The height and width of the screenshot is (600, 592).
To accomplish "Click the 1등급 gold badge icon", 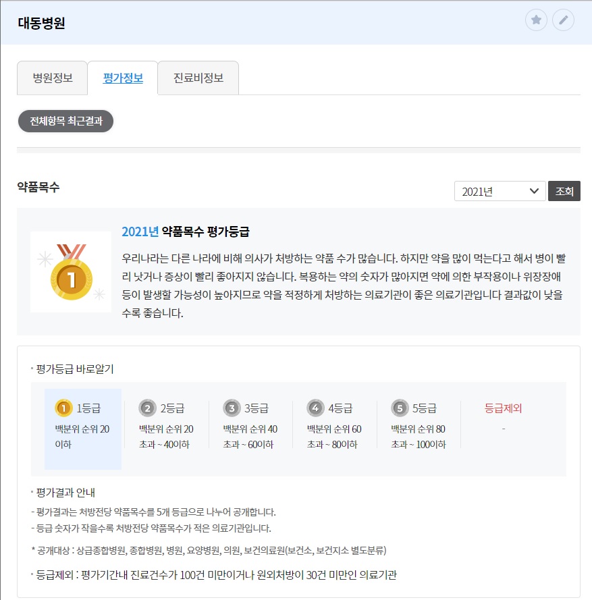I will pos(63,408).
